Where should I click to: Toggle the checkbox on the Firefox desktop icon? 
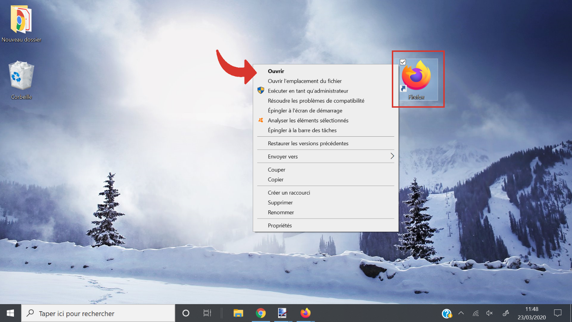click(x=403, y=62)
